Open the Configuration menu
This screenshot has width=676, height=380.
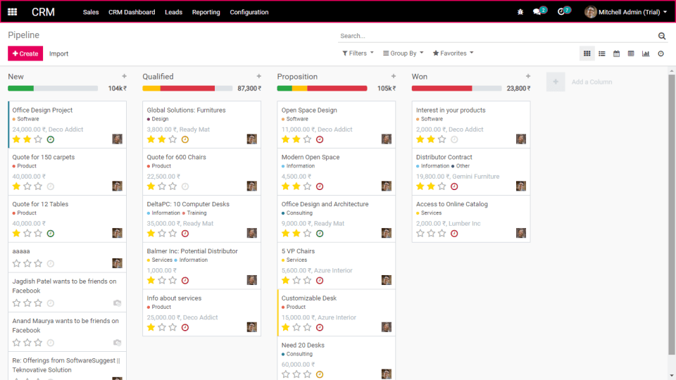pyautogui.click(x=249, y=12)
